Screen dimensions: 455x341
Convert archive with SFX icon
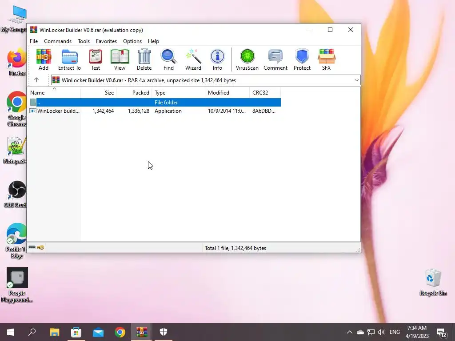coord(327,59)
